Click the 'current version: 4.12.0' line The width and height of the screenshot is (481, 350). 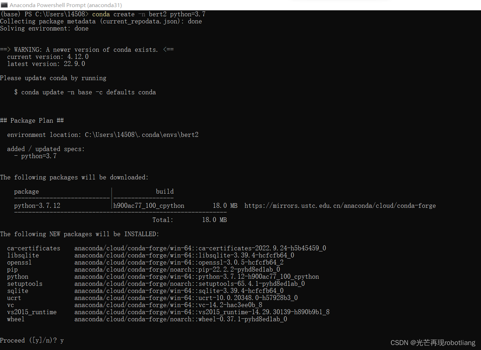click(x=48, y=57)
